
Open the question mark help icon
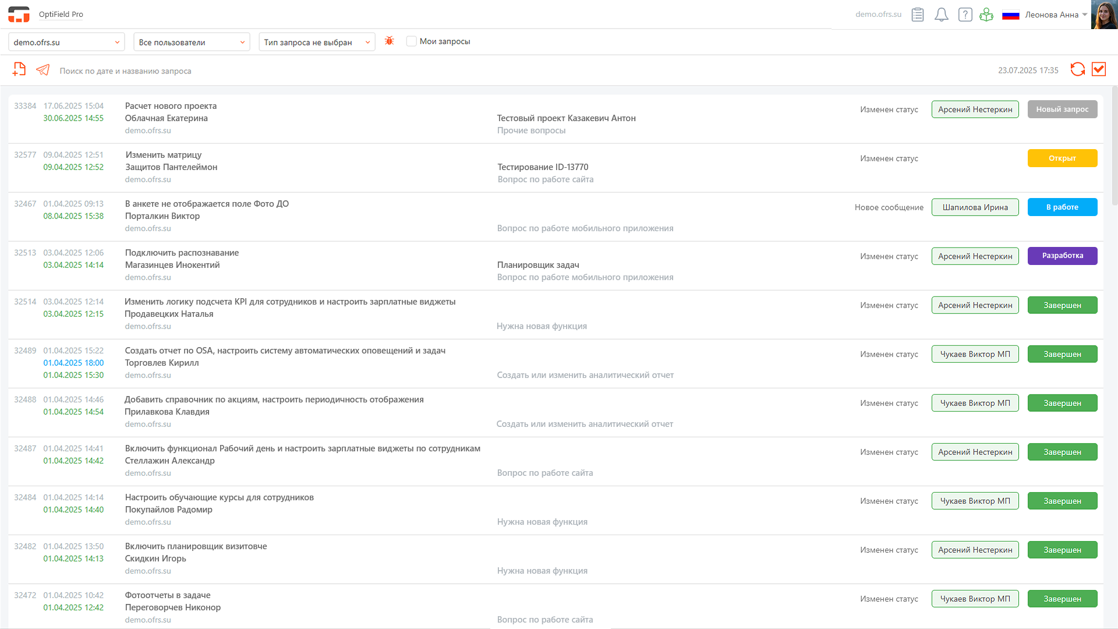click(965, 15)
